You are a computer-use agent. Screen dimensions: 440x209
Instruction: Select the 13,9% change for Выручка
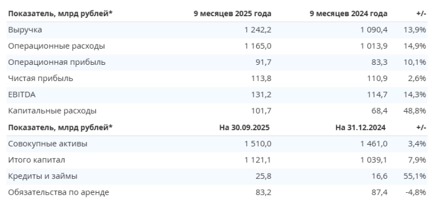[415, 30]
